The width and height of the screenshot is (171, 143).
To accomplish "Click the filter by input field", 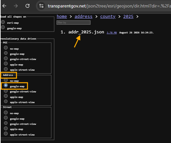I will tap(73, 23).
